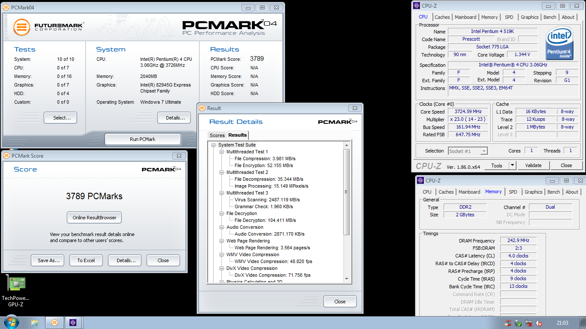Viewport: 586px width, 329px height.
Task: Open the TechPowerUp GPU-Z desktop shortcut
Action: coord(16,291)
